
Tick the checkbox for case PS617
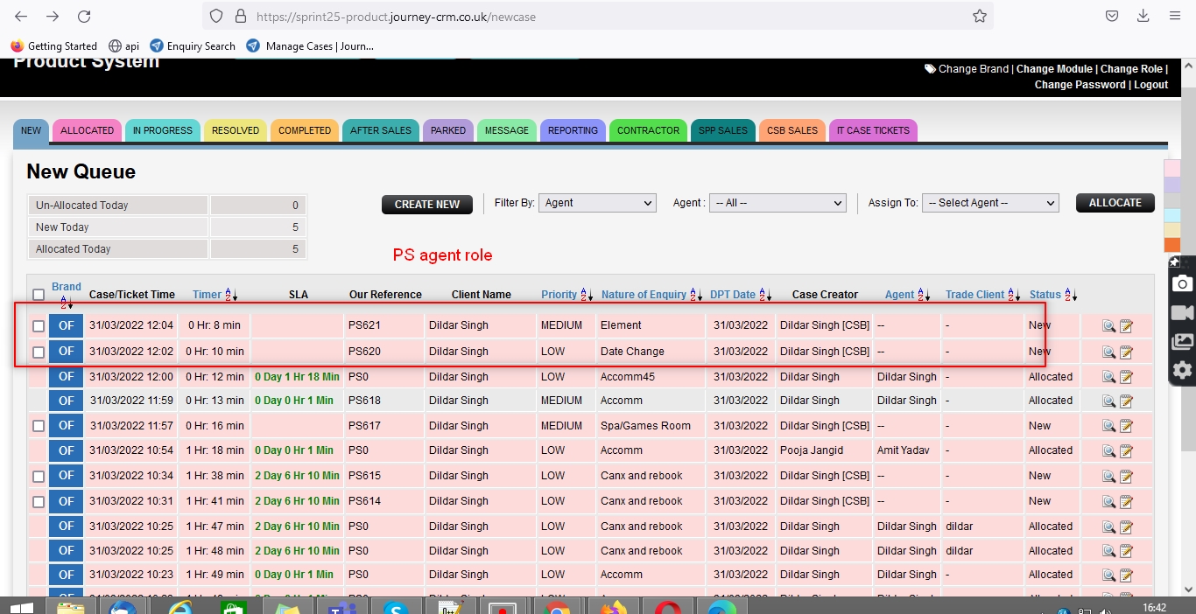click(x=39, y=426)
